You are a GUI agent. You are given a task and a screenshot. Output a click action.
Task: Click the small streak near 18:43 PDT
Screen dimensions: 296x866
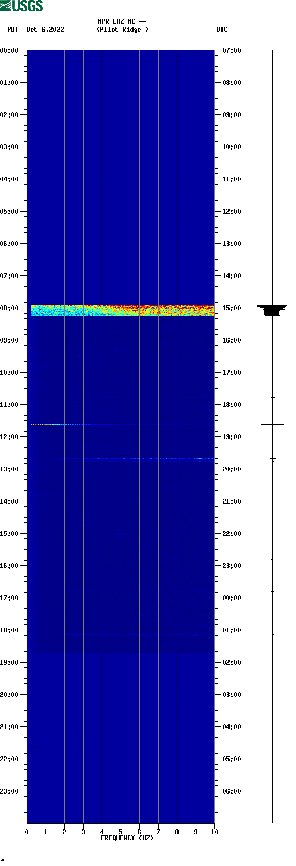pyautogui.click(x=33, y=653)
